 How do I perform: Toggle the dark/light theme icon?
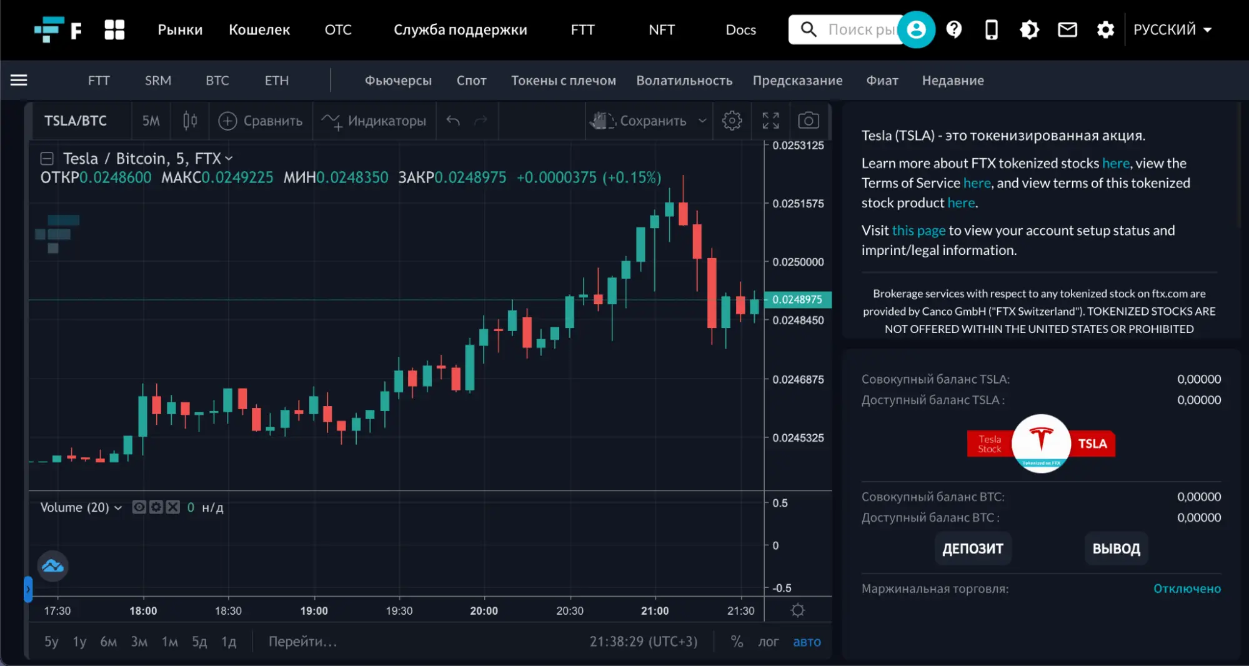pyautogui.click(x=1029, y=29)
